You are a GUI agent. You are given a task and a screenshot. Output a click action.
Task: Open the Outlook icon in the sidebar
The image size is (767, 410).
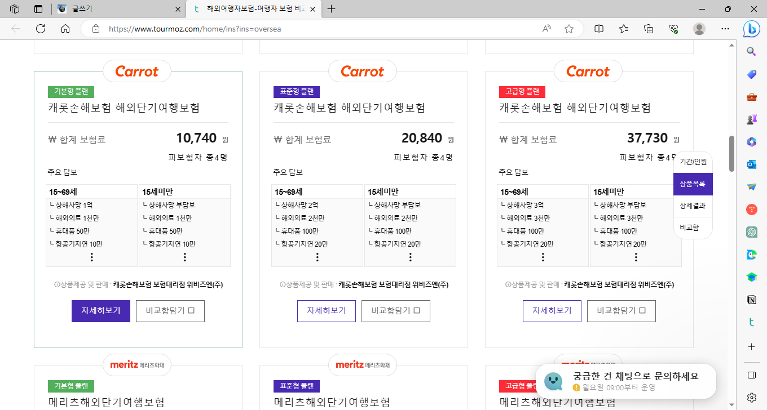coord(751,164)
